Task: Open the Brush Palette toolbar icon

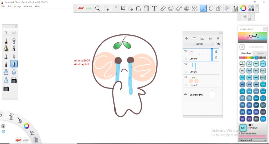Action: (235, 8)
